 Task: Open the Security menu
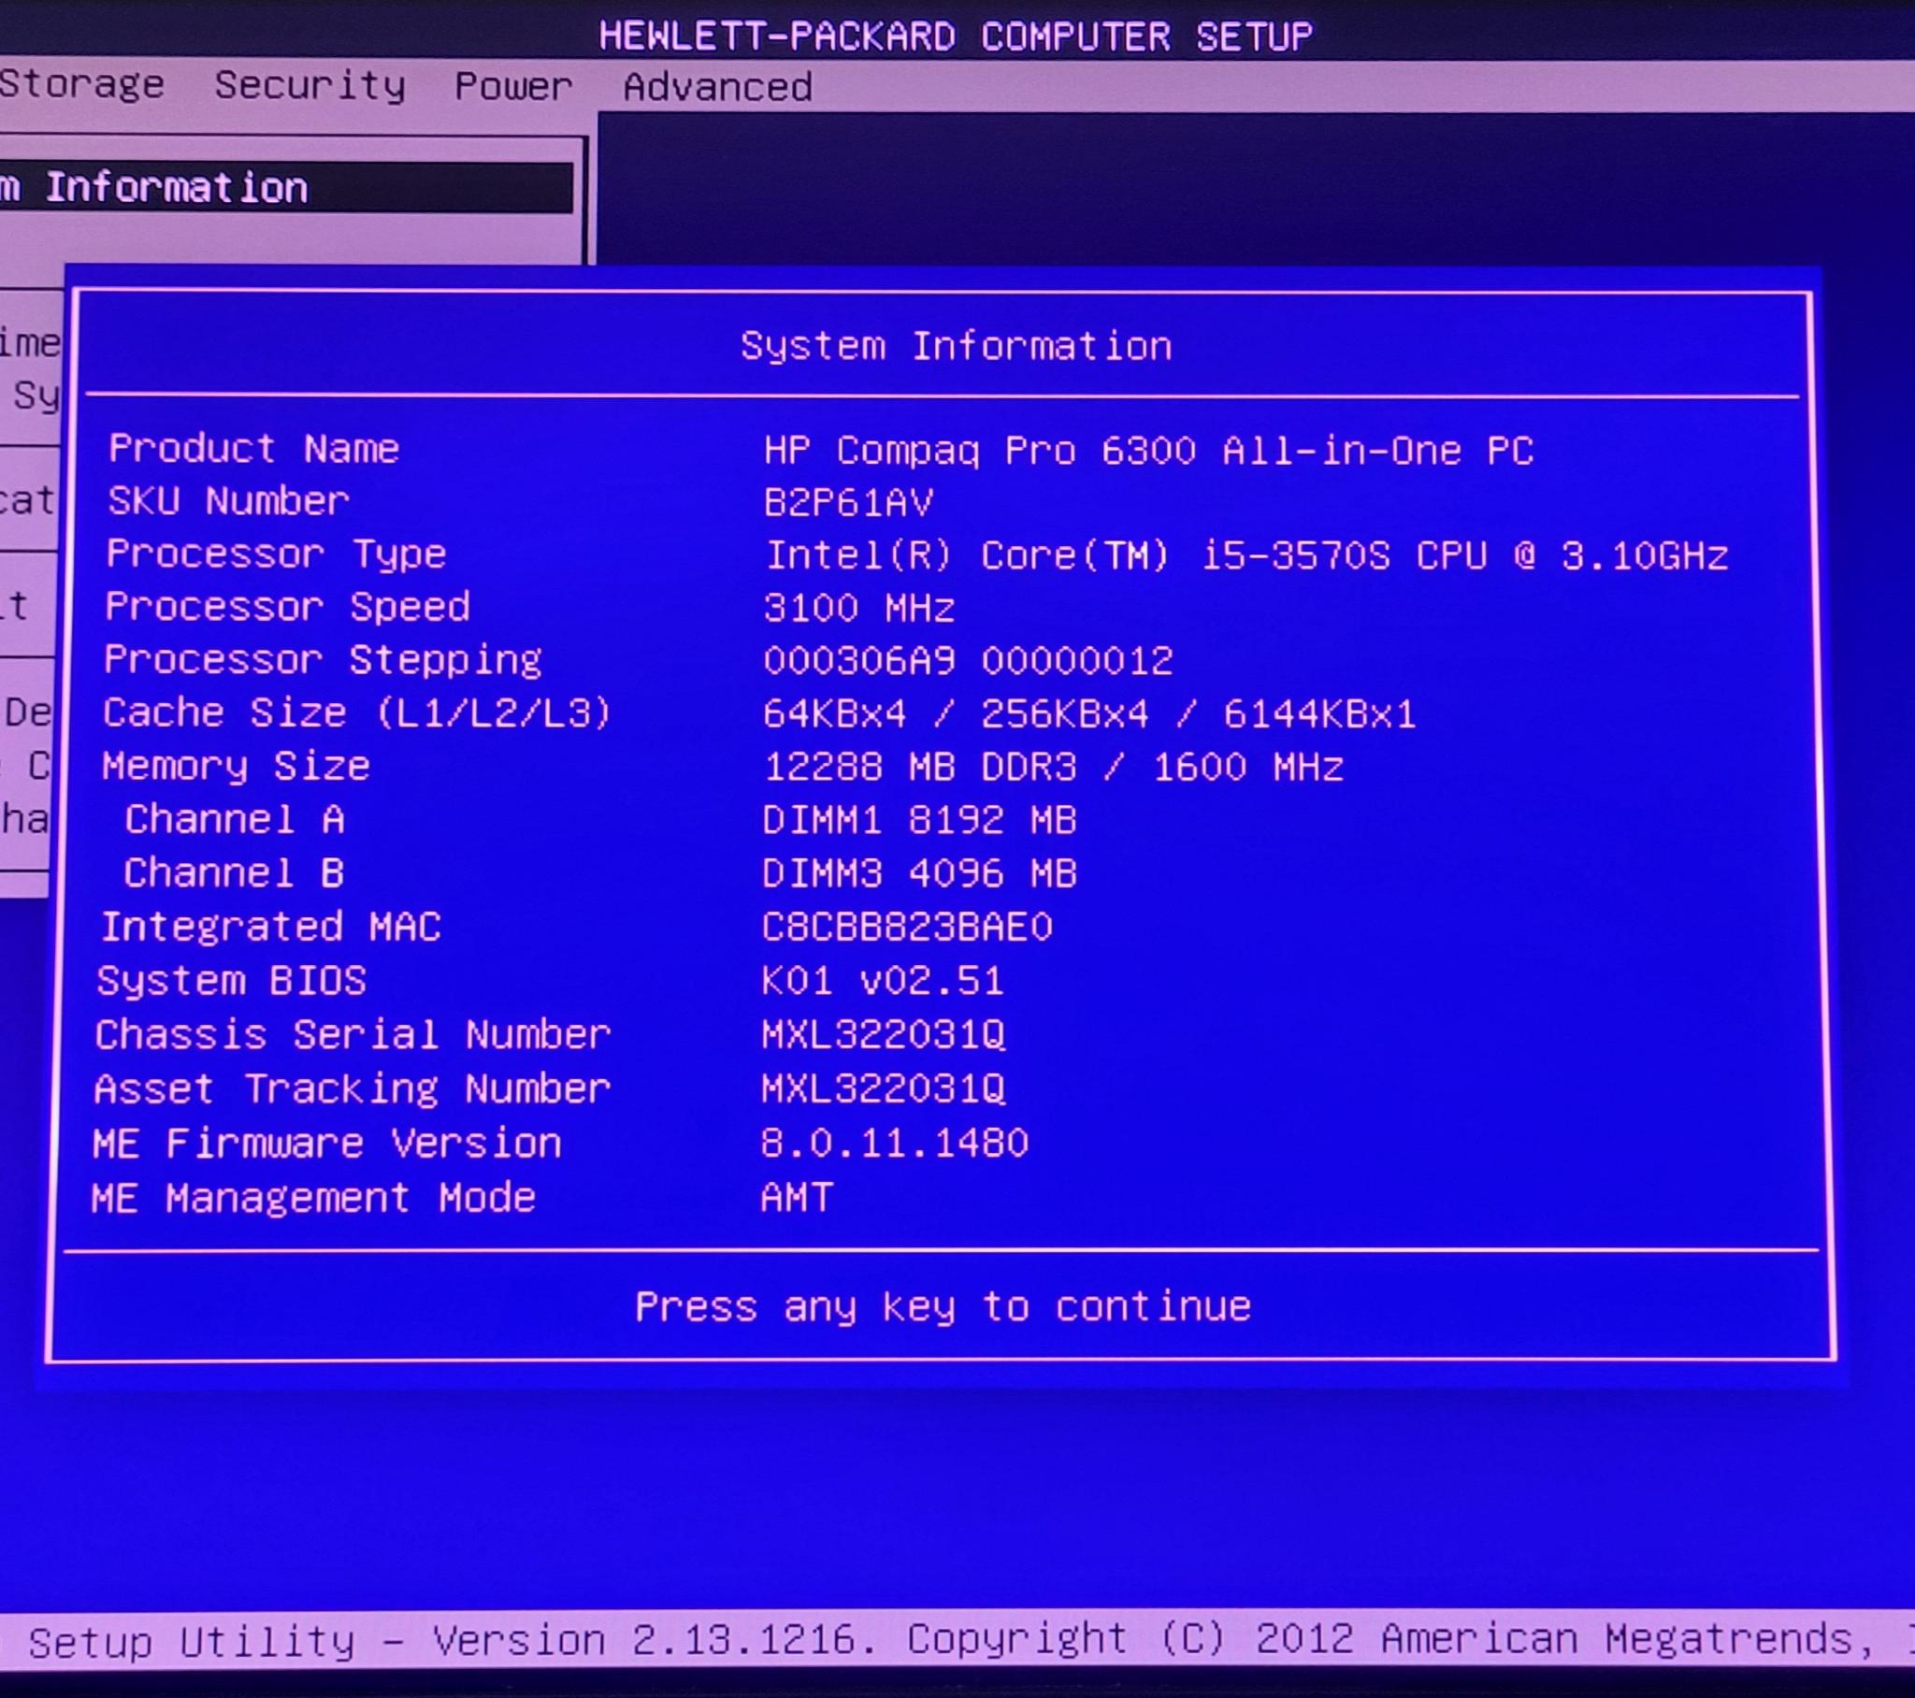tap(310, 86)
